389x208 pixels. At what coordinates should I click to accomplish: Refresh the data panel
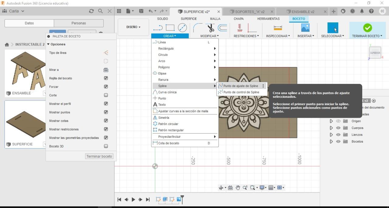pyautogui.click(x=91, y=11)
